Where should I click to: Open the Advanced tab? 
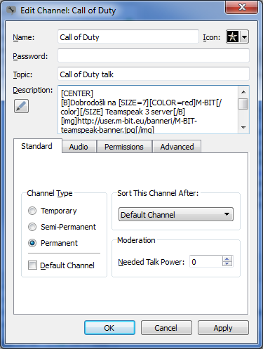click(x=177, y=147)
